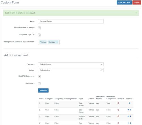Remove the First Name field row

coord(118,103)
